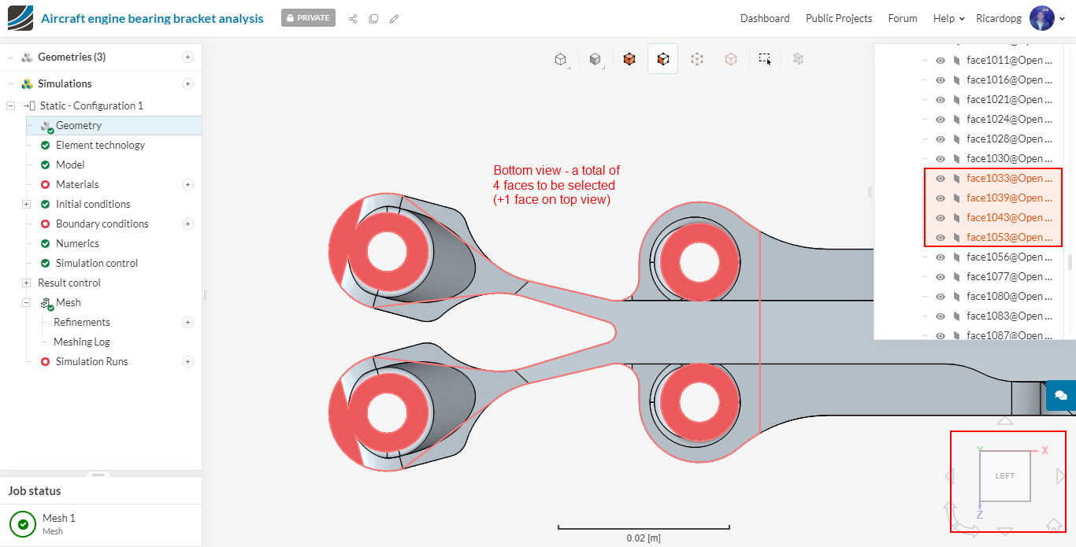
Task: Click the LEFT face of orientation cube
Action: pos(1005,475)
